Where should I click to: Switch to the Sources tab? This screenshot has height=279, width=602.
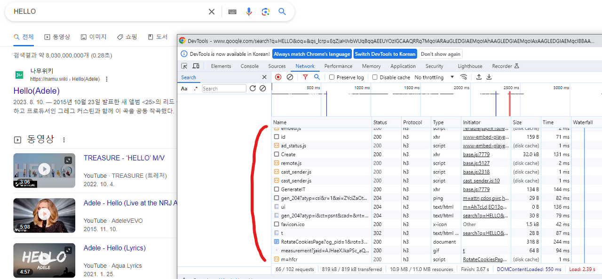(x=277, y=66)
